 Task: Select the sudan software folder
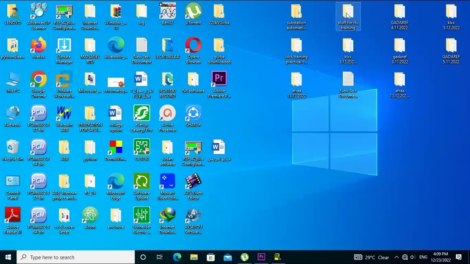(x=167, y=153)
